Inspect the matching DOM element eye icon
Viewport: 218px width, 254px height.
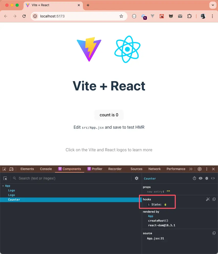click(201, 178)
